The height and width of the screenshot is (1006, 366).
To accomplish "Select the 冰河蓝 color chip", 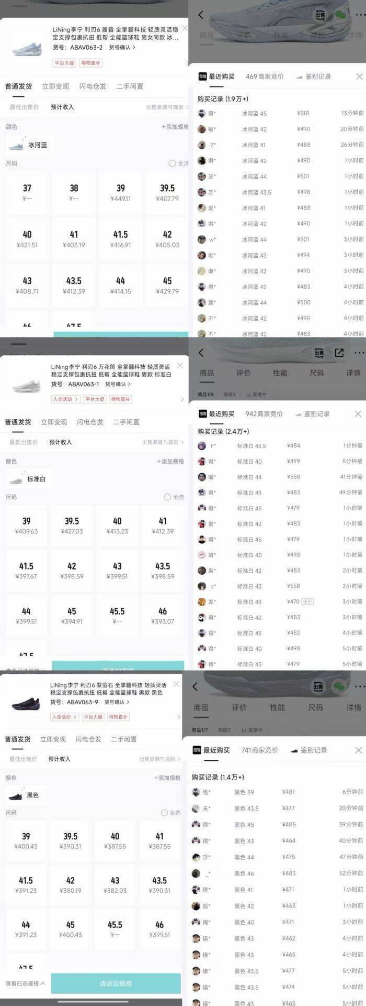I will click(30, 145).
